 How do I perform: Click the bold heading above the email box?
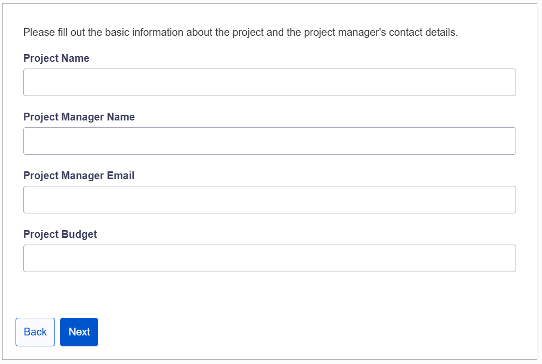(x=79, y=176)
